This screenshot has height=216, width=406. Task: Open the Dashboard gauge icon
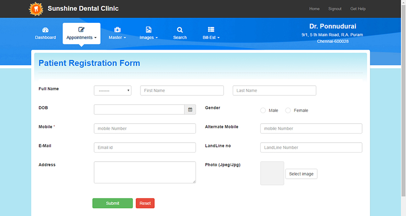[45, 30]
